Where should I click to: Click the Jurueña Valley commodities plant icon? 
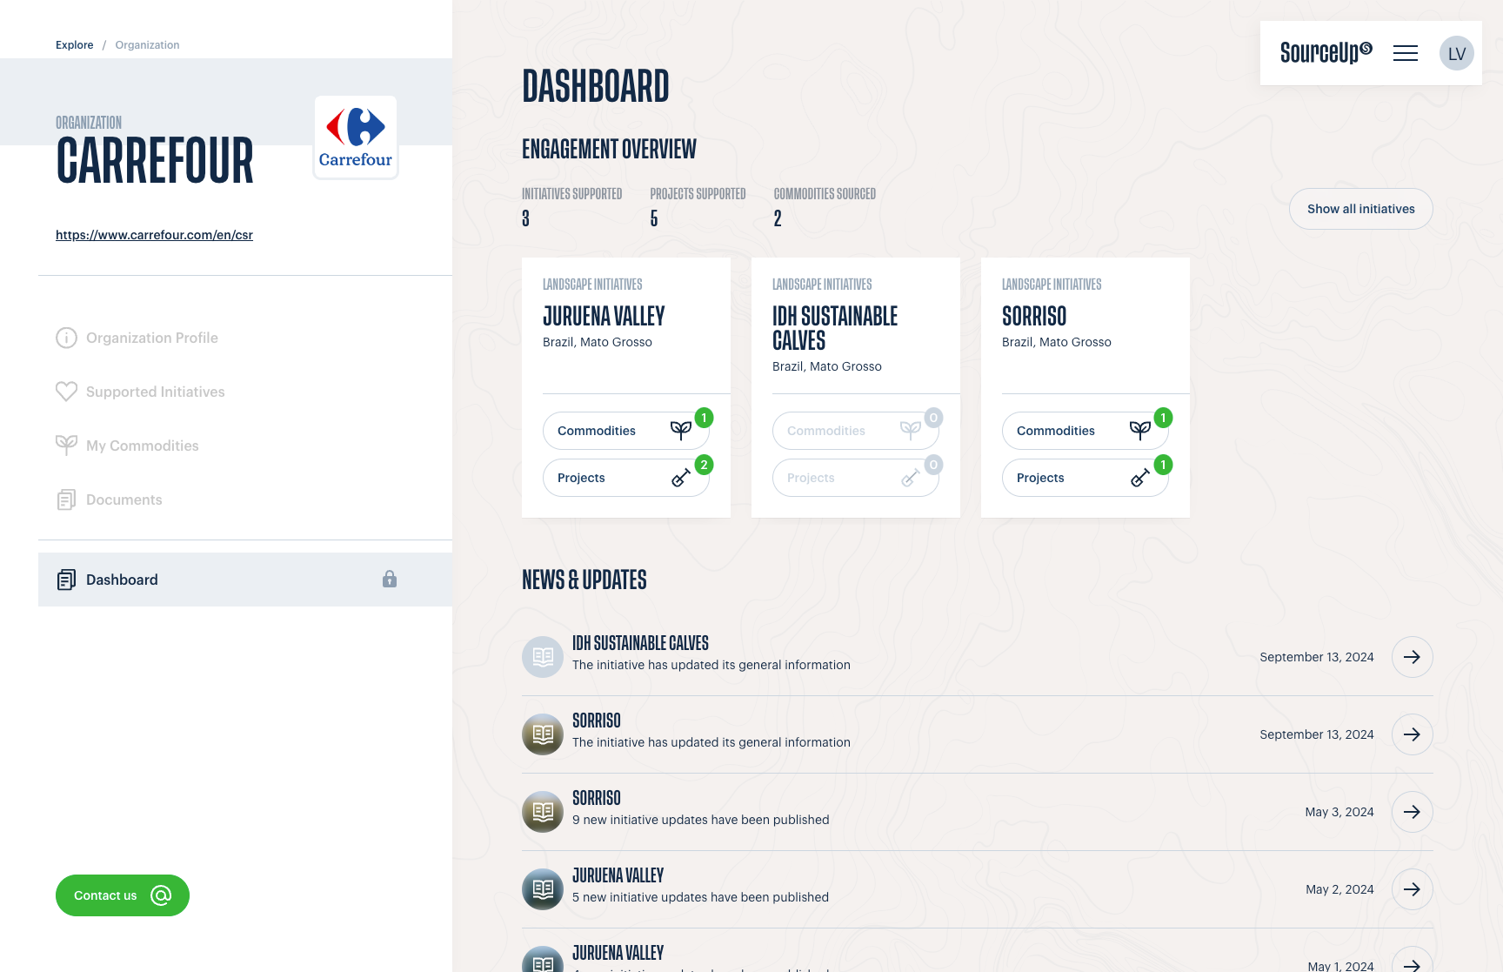pos(681,430)
